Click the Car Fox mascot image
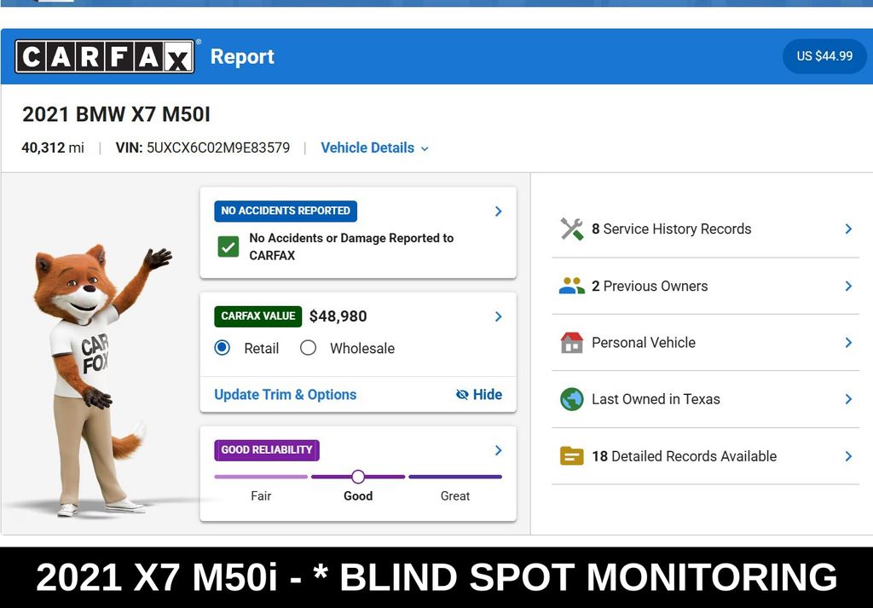Image resolution: width=873 pixels, height=608 pixels. tap(99, 379)
